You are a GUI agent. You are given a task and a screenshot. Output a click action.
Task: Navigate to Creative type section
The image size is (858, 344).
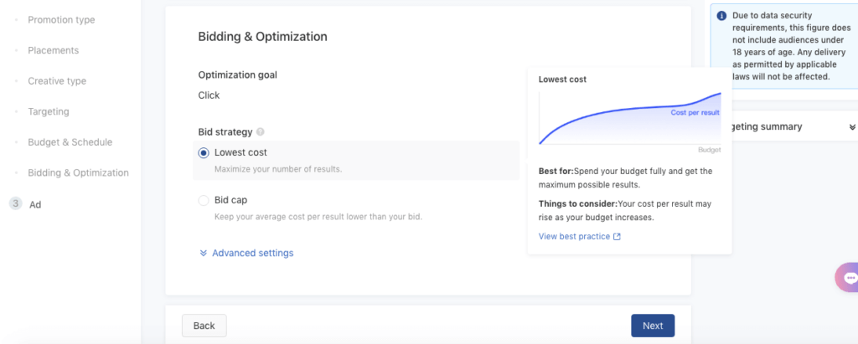point(57,81)
